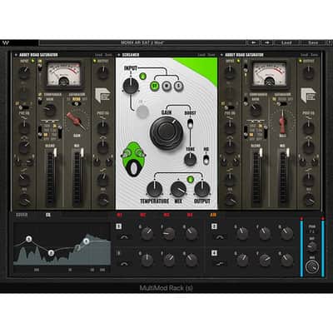Click the Abbey Road logo in right Saturator
The image size is (333, 333).
[308, 95]
